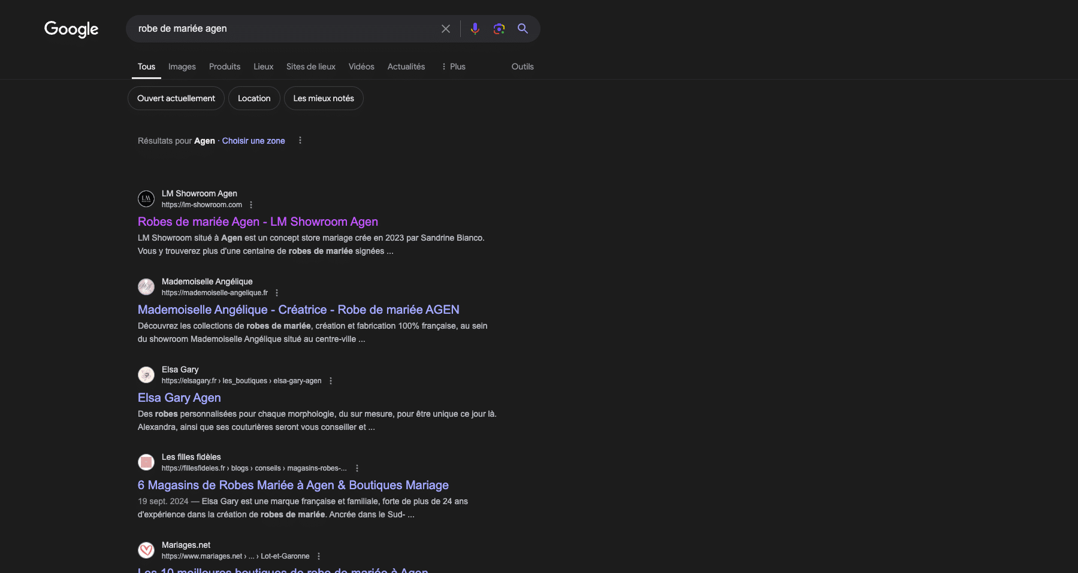
Task: Click the magnifying glass search icon
Action: (x=523, y=29)
